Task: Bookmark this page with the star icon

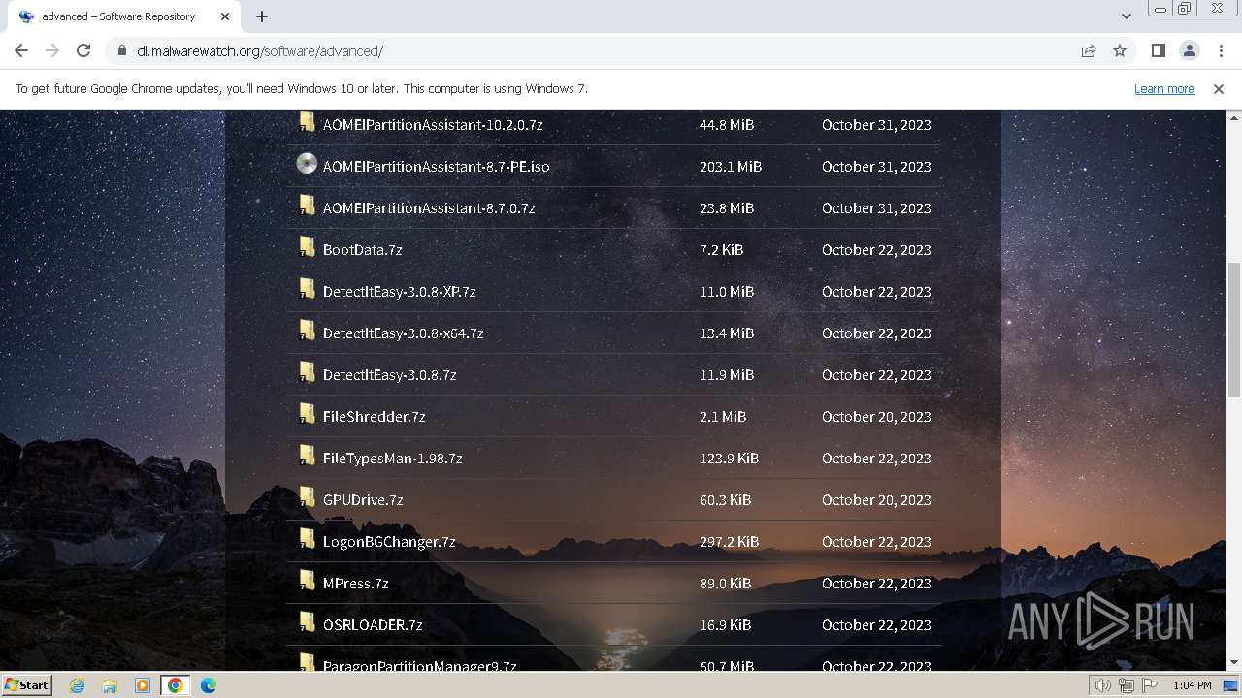Action: (1120, 51)
